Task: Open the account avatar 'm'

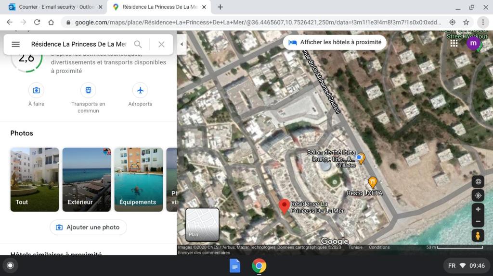Action: tap(473, 43)
